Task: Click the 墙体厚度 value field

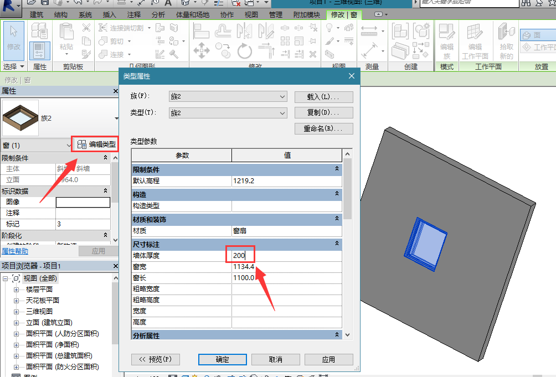Action: click(286, 255)
